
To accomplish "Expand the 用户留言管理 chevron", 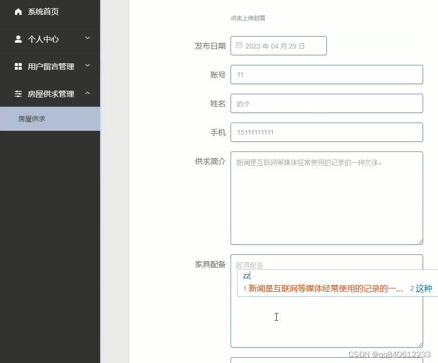I will 88,65.
